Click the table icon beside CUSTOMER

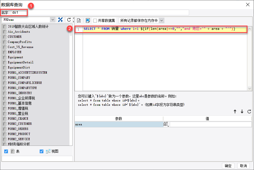(5, 37)
